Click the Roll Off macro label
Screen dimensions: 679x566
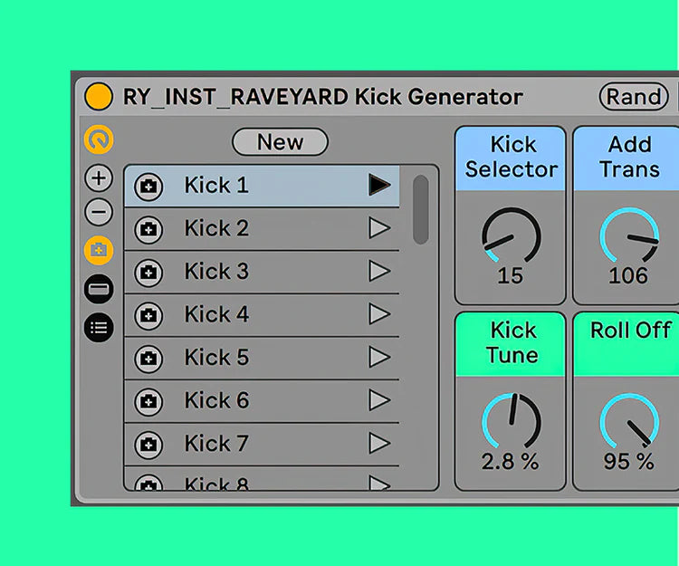[631, 331]
